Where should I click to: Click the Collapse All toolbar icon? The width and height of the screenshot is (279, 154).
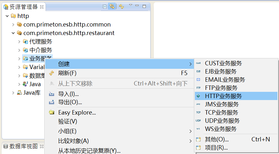105,7
